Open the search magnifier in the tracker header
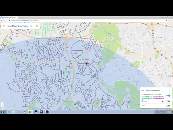Screen dimensions: 173x130 (31, 26)
